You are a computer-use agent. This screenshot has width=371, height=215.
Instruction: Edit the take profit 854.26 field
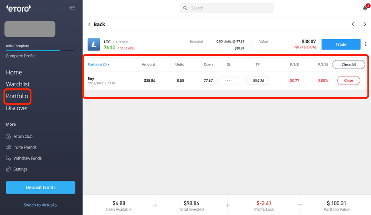[x=258, y=80]
